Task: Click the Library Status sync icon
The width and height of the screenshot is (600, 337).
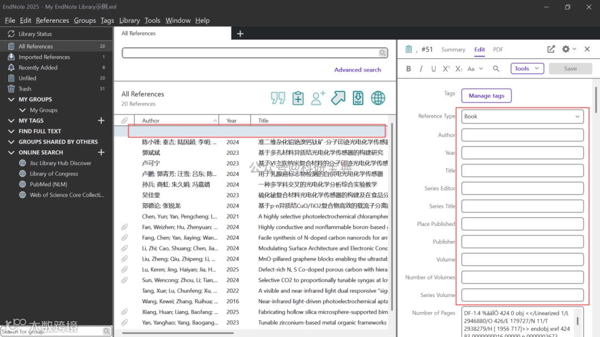Action: click(11, 34)
